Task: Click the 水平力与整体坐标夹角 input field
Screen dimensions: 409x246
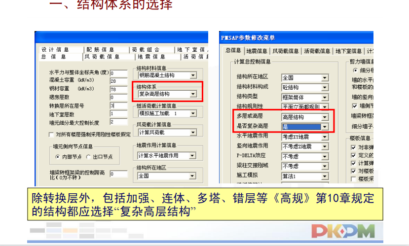Action: [x=119, y=73]
